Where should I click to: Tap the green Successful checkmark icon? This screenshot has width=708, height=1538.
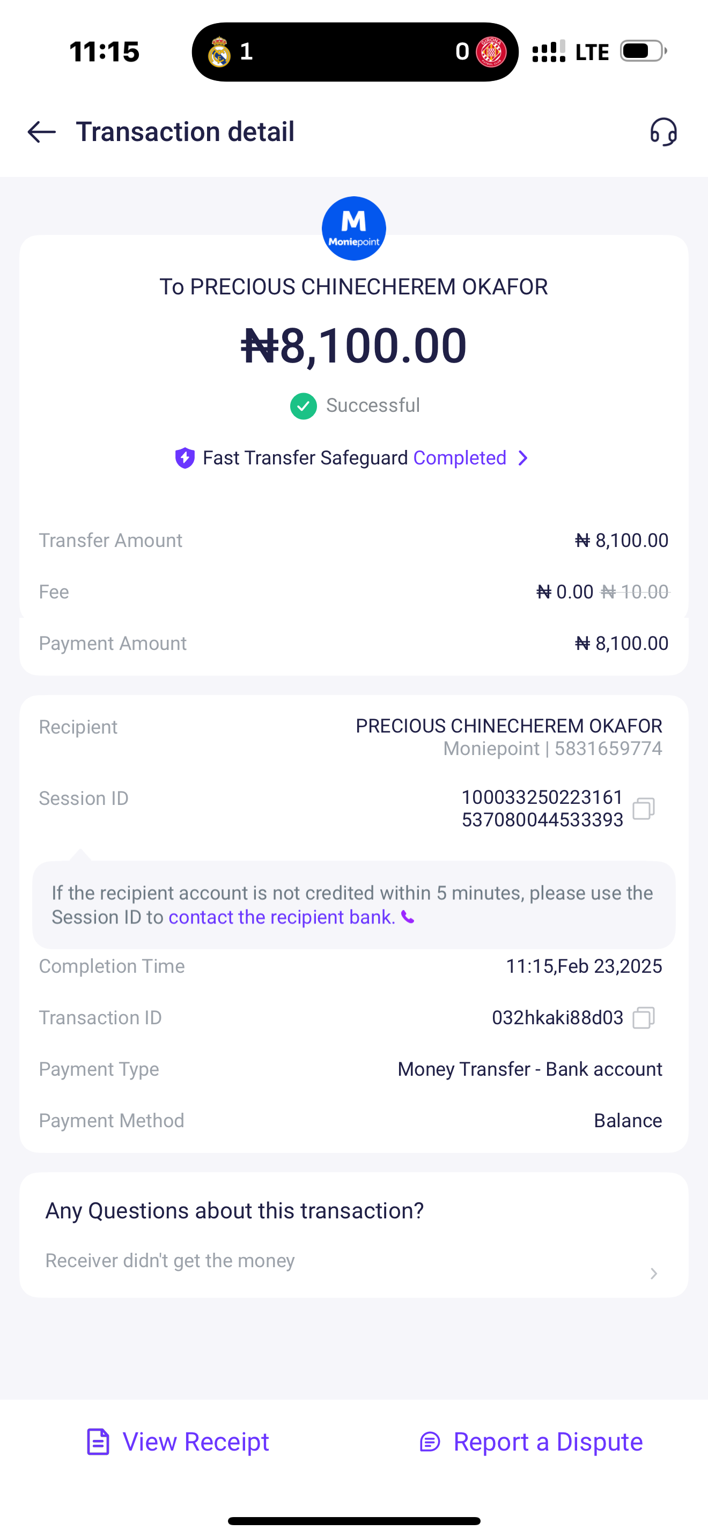pyautogui.click(x=303, y=406)
